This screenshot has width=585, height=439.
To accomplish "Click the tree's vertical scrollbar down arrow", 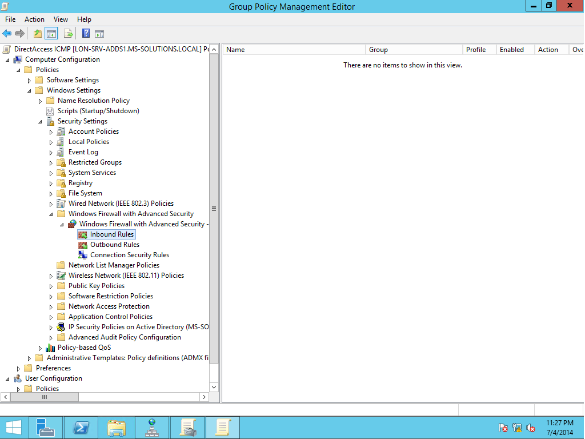I will (214, 387).
